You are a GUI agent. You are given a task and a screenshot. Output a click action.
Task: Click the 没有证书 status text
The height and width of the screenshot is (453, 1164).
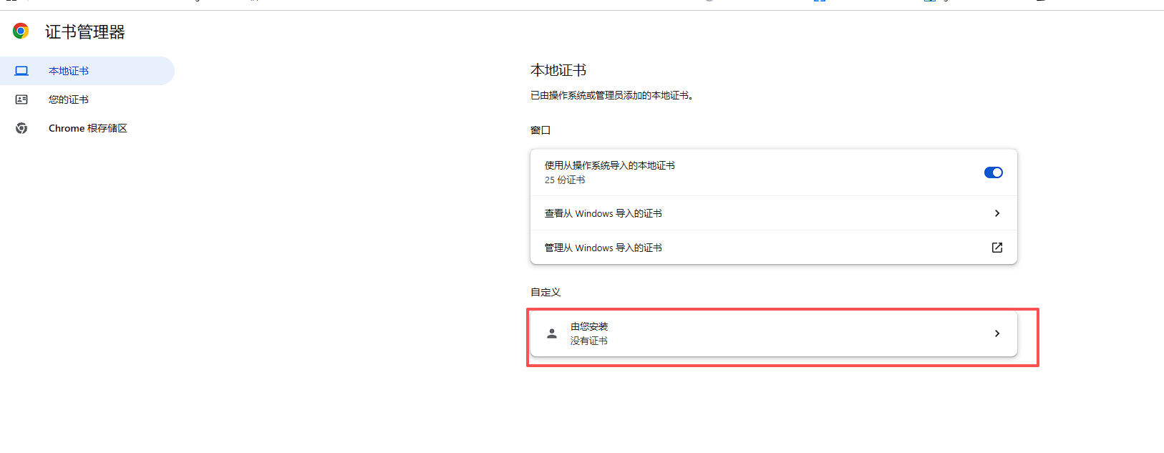[589, 341]
